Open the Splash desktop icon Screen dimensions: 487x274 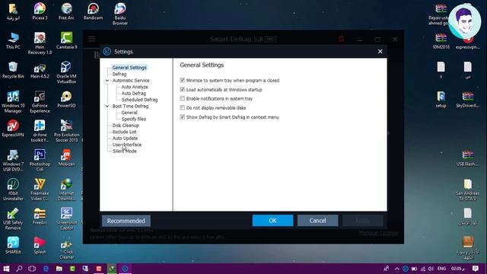click(x=40, y=245)
